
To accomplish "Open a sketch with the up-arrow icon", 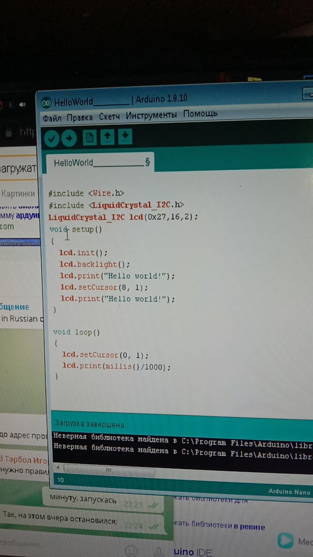I will point(107,137).
